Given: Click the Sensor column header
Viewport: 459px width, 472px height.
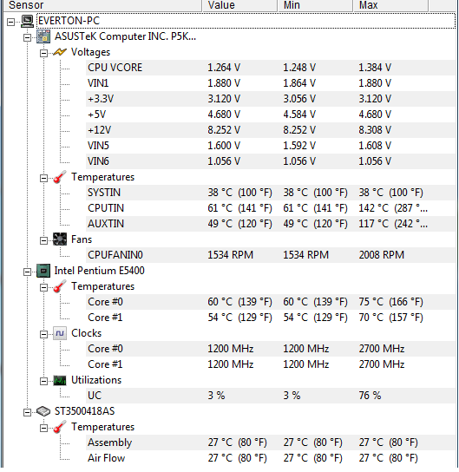Looking at the screenshot, I should tap(102, 5).
